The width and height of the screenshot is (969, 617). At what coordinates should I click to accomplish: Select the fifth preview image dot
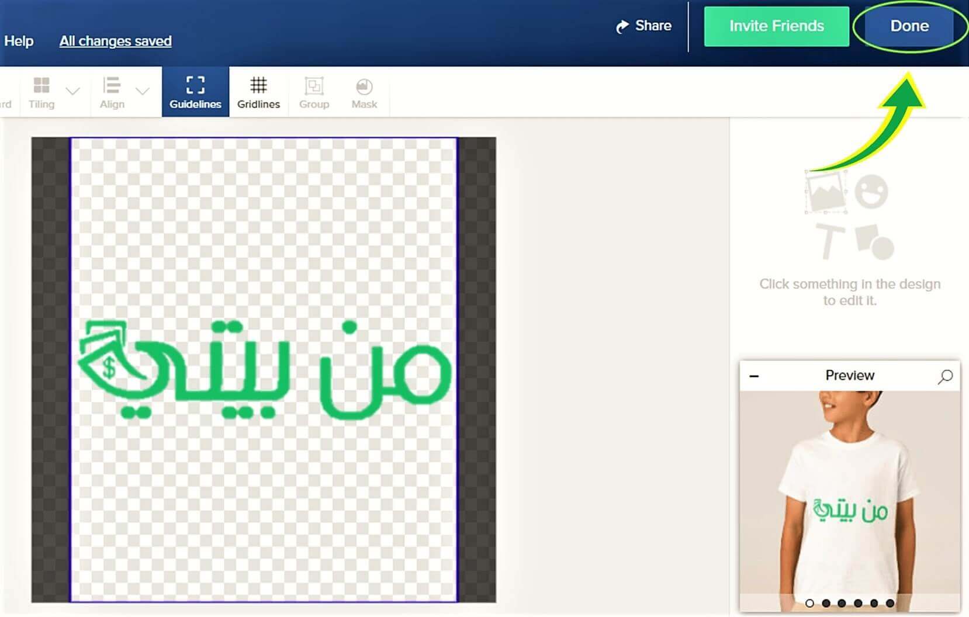pyautogui.click(x=874, y=603)
